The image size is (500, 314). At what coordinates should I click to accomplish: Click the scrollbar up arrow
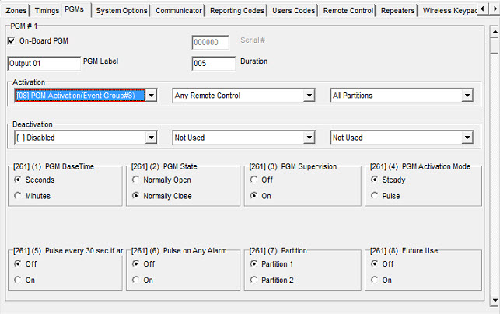(493, 33)
